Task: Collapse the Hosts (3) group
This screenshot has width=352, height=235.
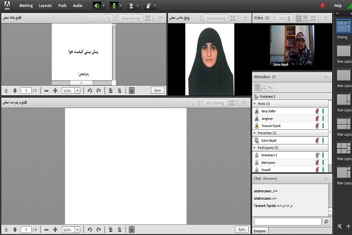Action: (x=255, y=103)
